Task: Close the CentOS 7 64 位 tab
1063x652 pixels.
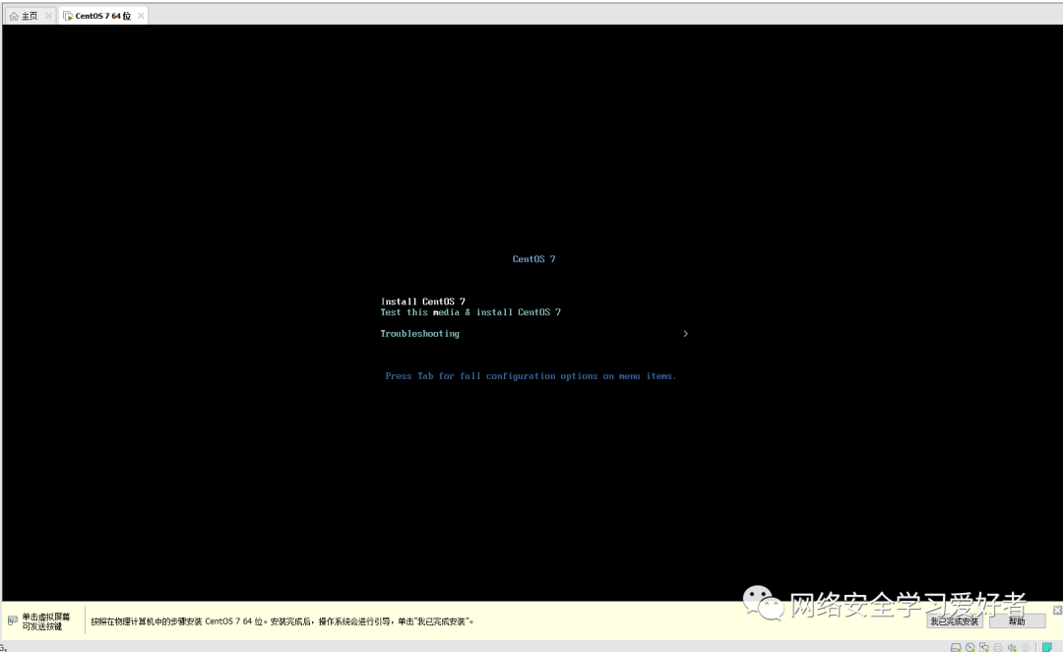Action: tap(141, 16)
